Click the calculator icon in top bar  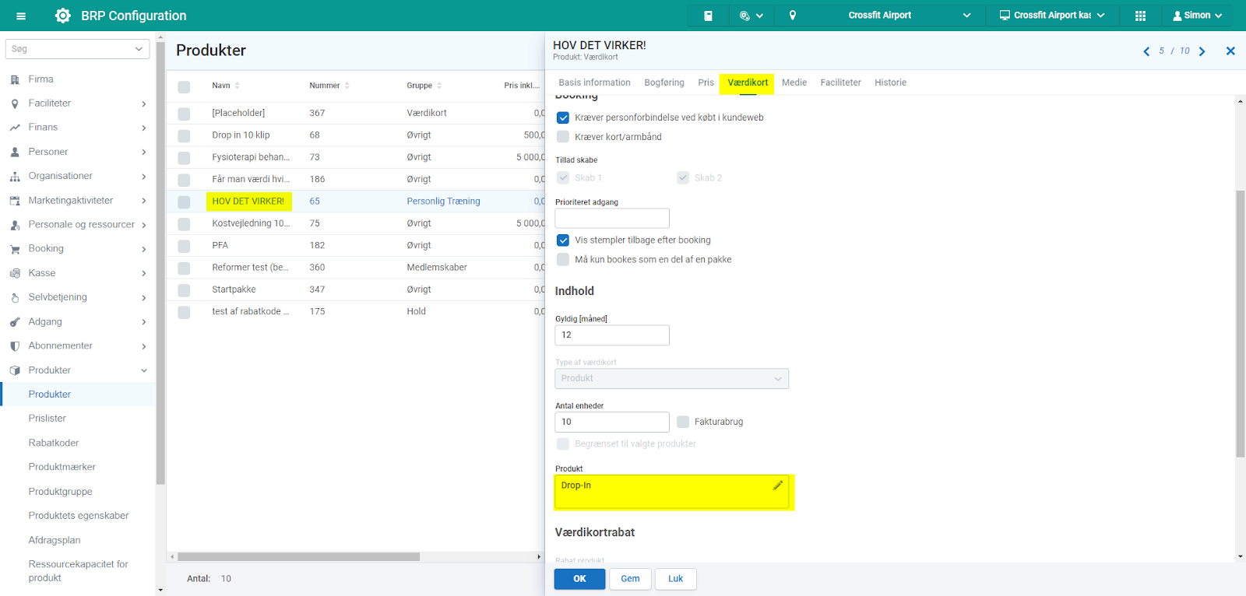click(708, 16)
